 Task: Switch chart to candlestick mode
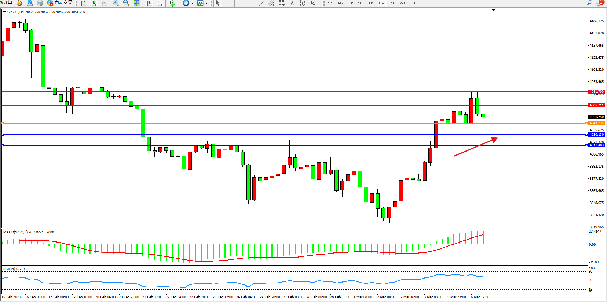point(94,3)
